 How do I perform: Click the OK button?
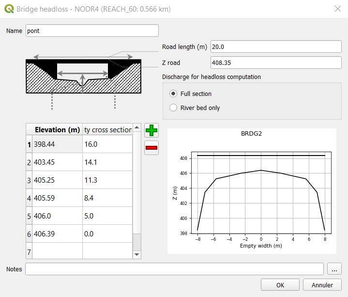[x=280, y=285]
